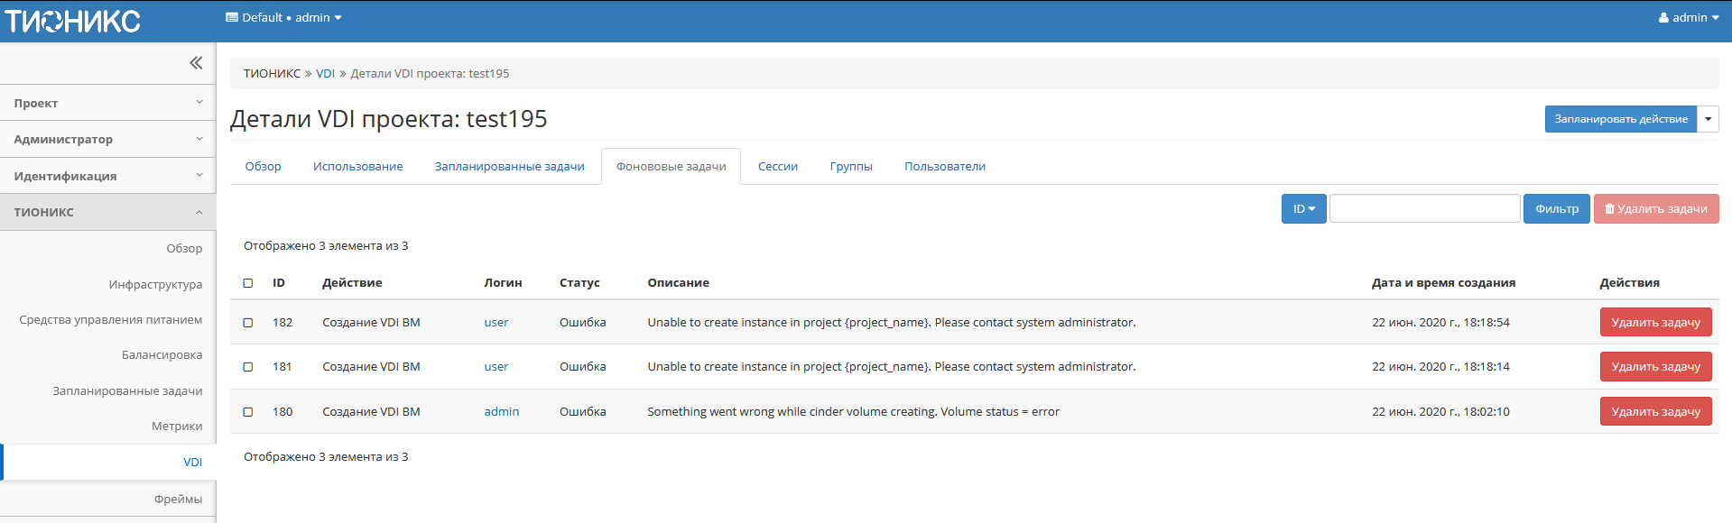
Task: Open the Default admin project switcher
Action: [x=283, y=18]
